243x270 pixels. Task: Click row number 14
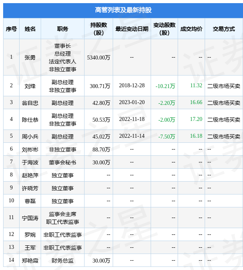(11, 260)
